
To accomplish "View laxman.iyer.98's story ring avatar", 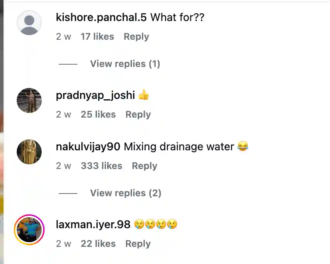I will point(29,230).
